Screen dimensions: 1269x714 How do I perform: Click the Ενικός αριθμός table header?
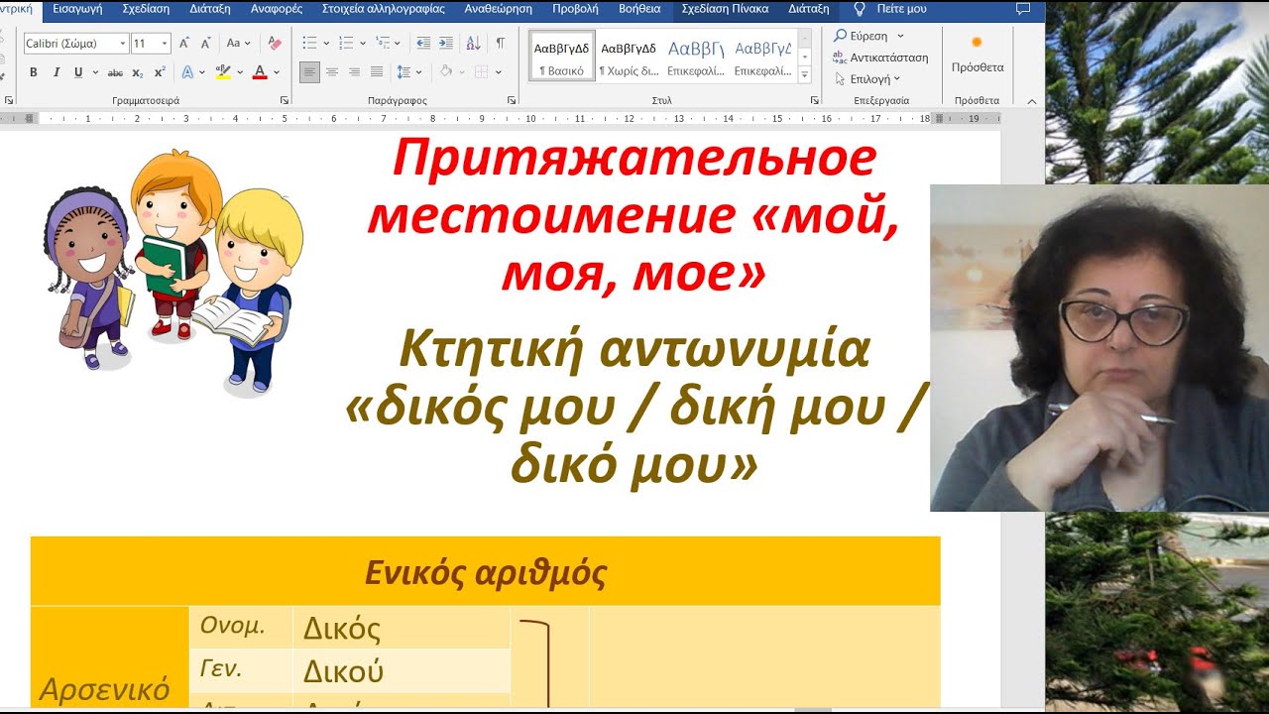point(485,572)
